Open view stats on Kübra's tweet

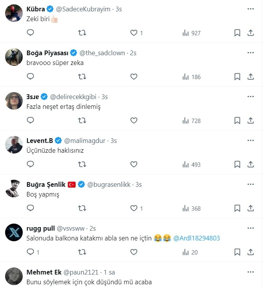191,33
